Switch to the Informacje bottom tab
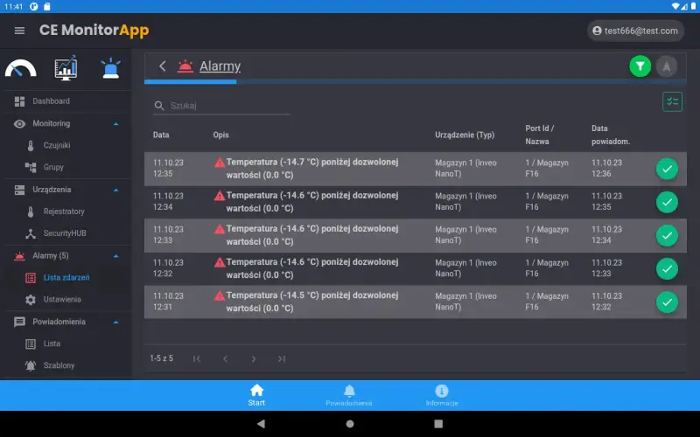Image resolution: width=700 pixels, height=437 pixels. pyautogui.click(x=442, y=395)
